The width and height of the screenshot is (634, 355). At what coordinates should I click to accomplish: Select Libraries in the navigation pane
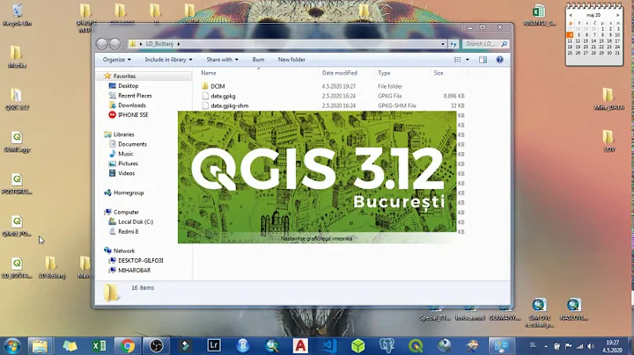click(124, 134)
